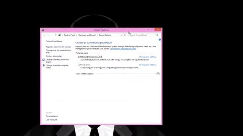
Task: Maximize the Power Options window
Action: 153,29
